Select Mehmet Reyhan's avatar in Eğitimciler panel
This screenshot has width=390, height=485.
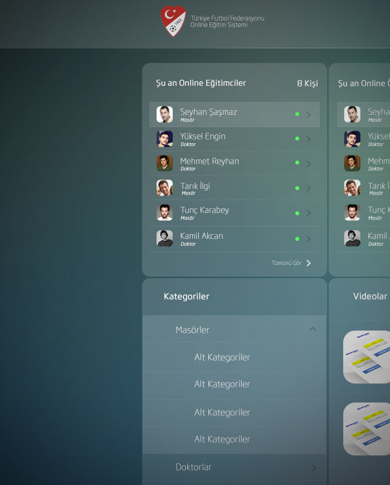point(164,163)
